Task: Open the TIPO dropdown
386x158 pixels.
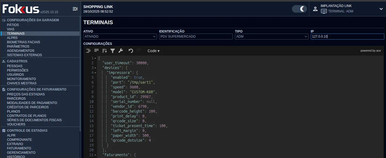Action: pyautogui.click(x=271, y=36)
